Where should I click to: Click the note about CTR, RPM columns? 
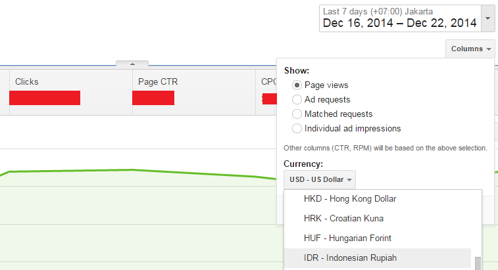point(386,148)
